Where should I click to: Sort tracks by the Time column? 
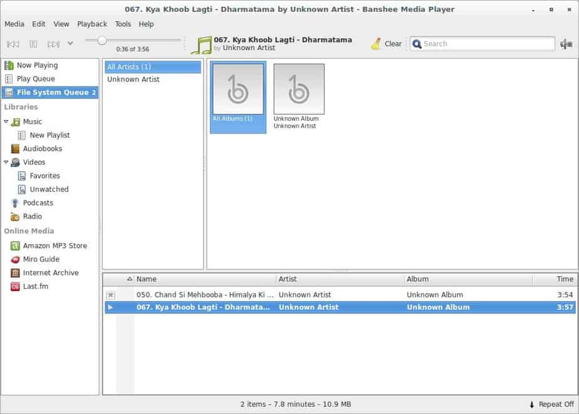(554, 279)
